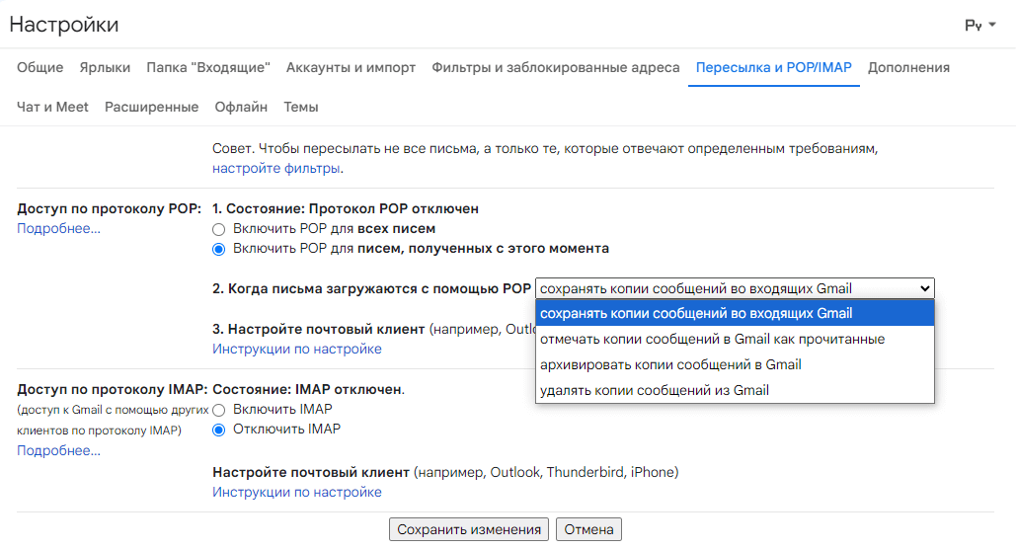Select "удалять копии сообщений из Gmail" option
The height and width of the screenshot is (549, 1016).
(x=735, y=390)
